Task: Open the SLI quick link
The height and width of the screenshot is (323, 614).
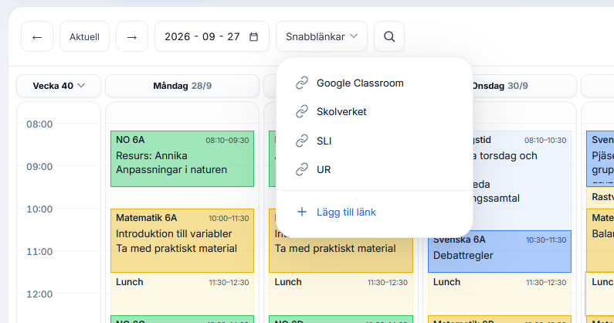Action: (x=375, y=141)
